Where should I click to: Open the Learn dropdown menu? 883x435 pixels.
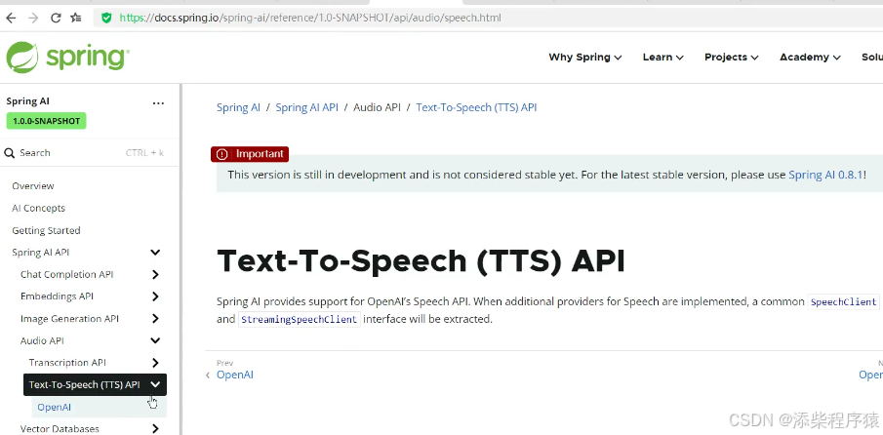(662, 57)
